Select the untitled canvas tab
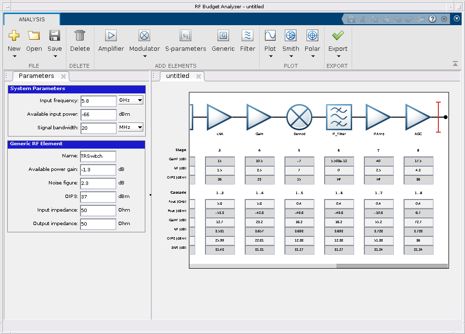This screenshot has height=334, width=465. (x=178, y=76)
